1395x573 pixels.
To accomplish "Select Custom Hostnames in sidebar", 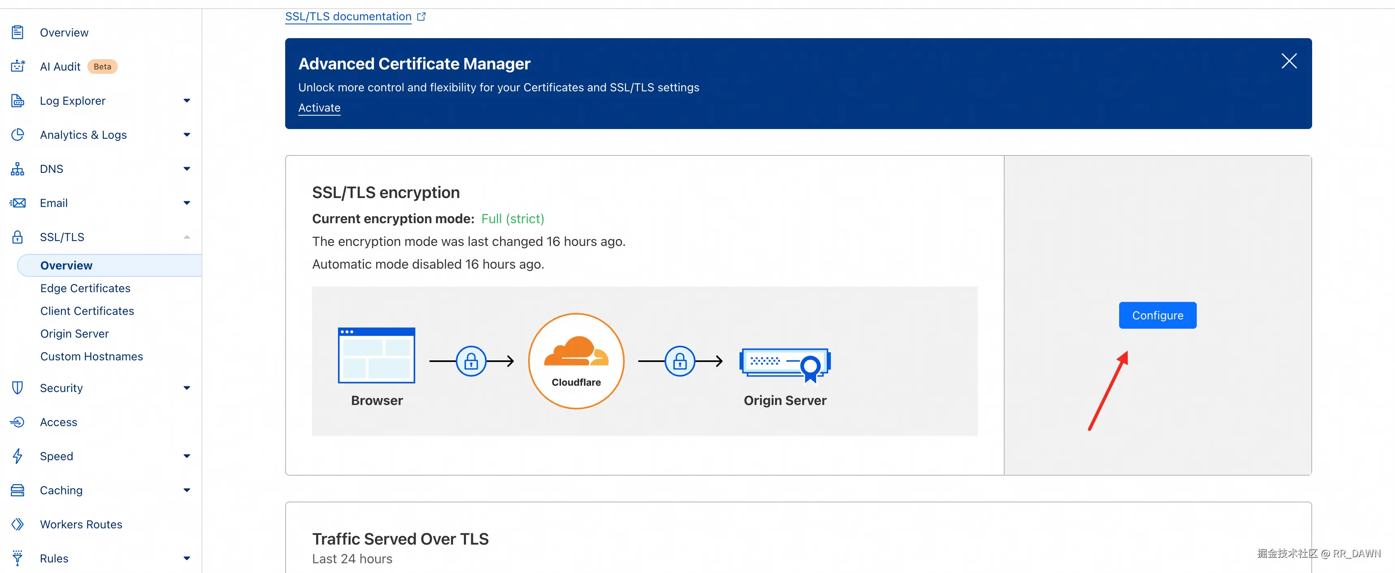I will click(91, 357).
